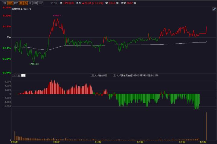Click the tall volume spike bar near 13:30
Viewport: 217px width, 144px height.
tap(206, 127)
